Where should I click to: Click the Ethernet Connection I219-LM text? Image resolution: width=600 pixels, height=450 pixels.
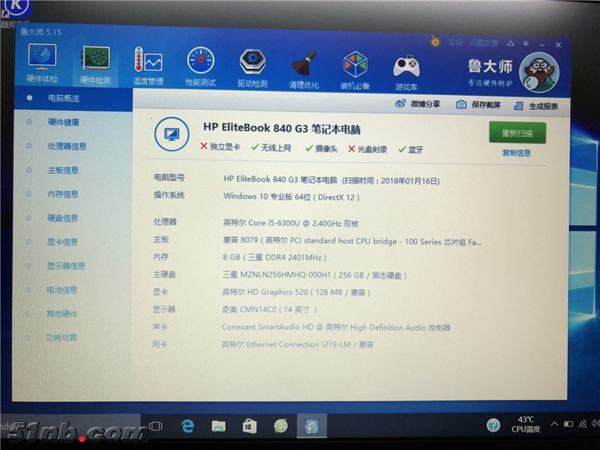(x=297, y=344)
